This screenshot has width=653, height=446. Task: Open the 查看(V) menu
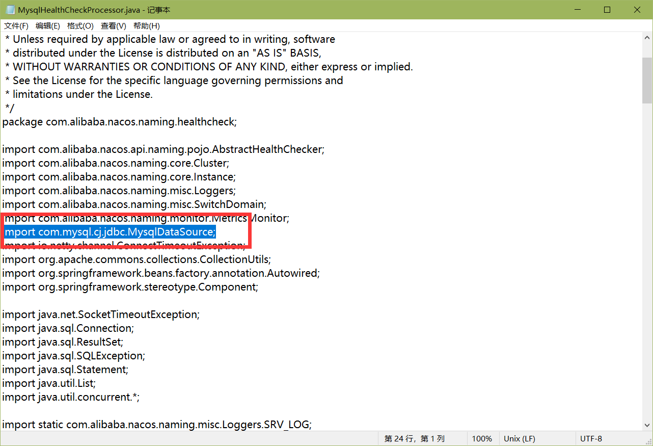[x=114, y=26]
